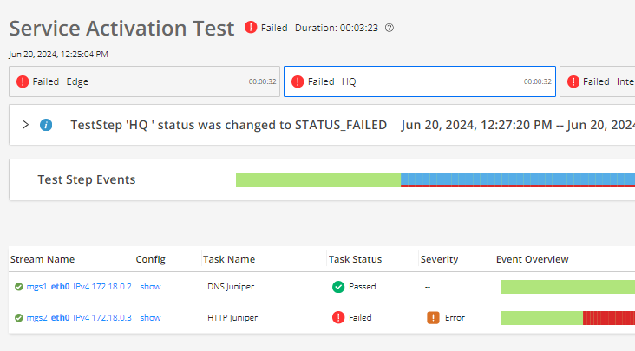
Task: Click the help icon next to Duration
Action: pos(390,28)
